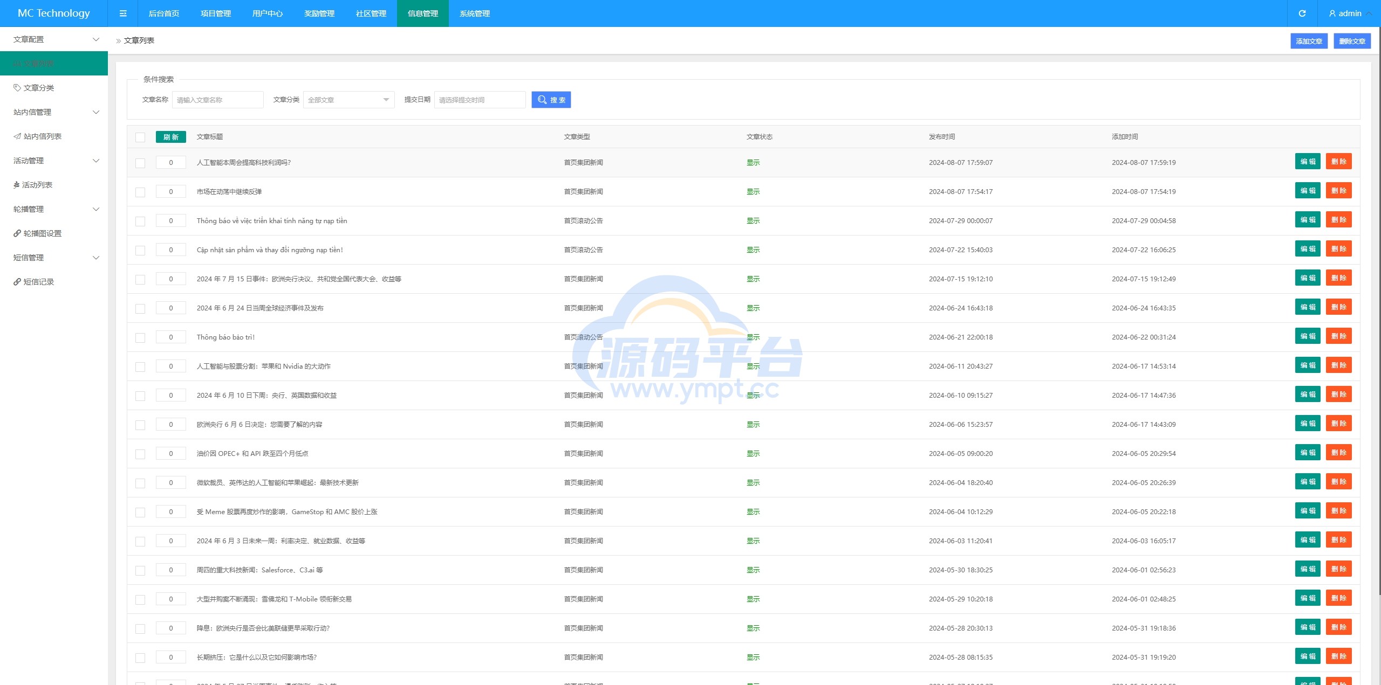Open the 奖励管理 tab
This screenshot has width=1381, height=685.
click(x=319, y=13)
